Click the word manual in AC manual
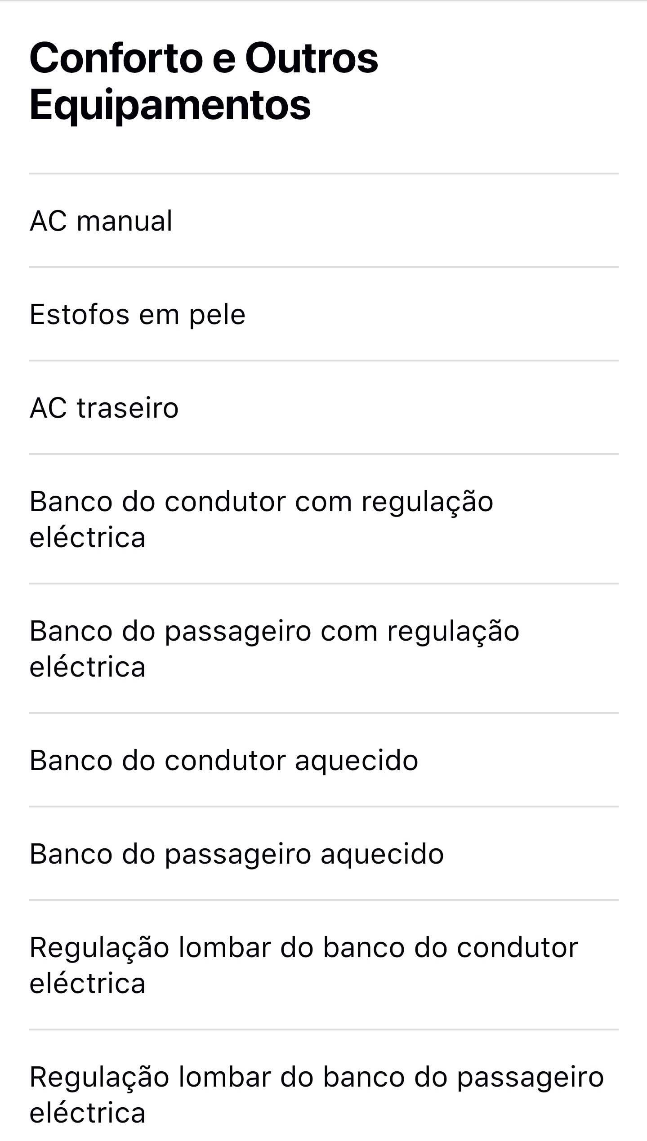This screenshot has height=1141, width=647. 125,221
